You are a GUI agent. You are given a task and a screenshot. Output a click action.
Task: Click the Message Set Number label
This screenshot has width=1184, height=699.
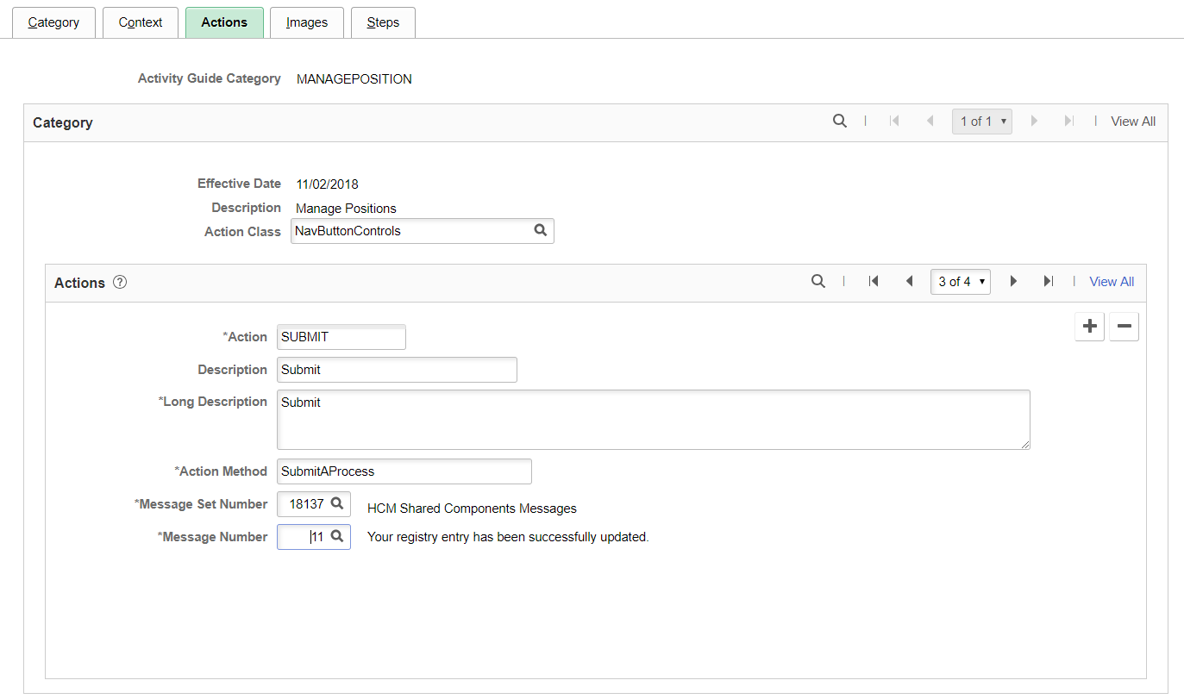[x=201, y=504]
